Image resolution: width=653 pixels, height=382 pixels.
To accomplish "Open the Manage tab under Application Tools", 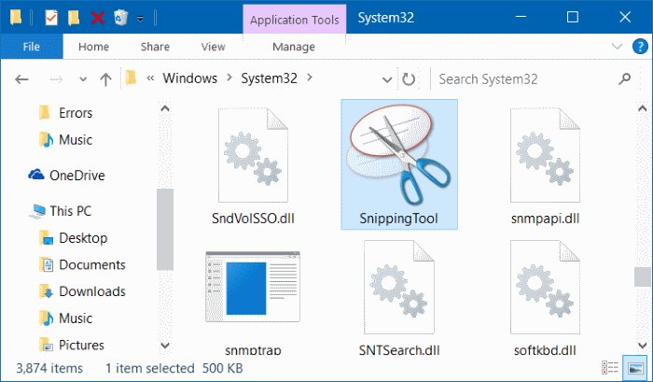I will coord(294,47).
